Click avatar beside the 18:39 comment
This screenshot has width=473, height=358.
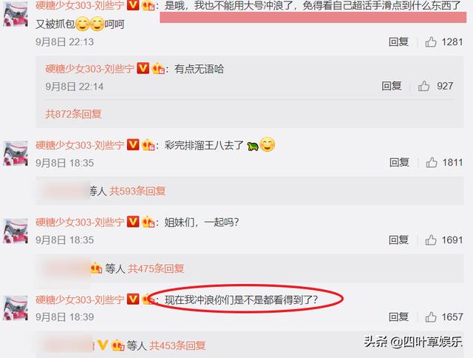16,308
